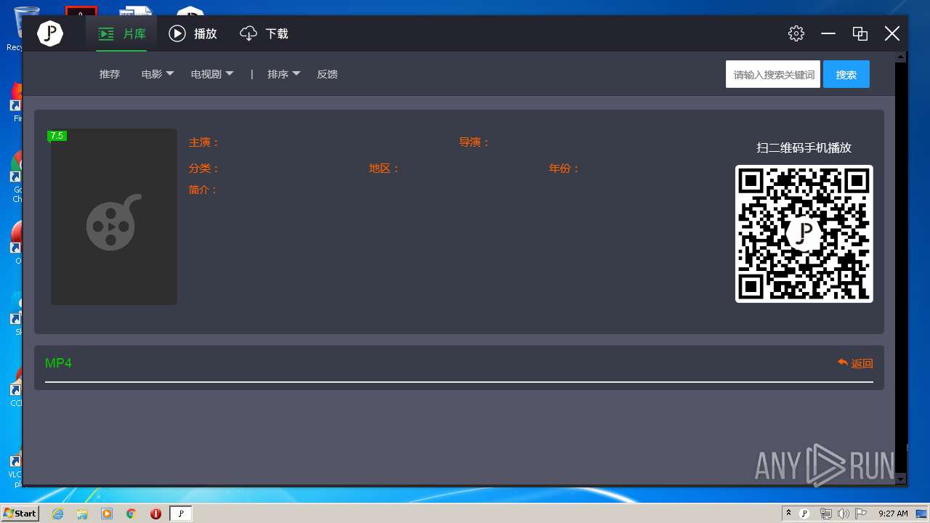
Task: Open settings with the gear icon
Action: (x=796, y=33)
